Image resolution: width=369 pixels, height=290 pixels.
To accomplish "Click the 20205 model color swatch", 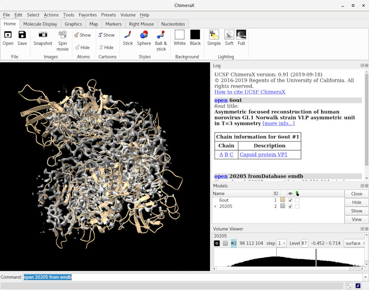I will click(x=282, y=206).
